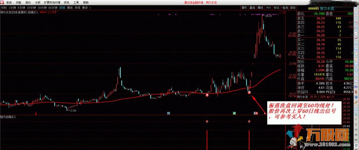This screenshot has height=150, width=359.
Task: Click the 复权 button
Action: click(x=244, y=8)
